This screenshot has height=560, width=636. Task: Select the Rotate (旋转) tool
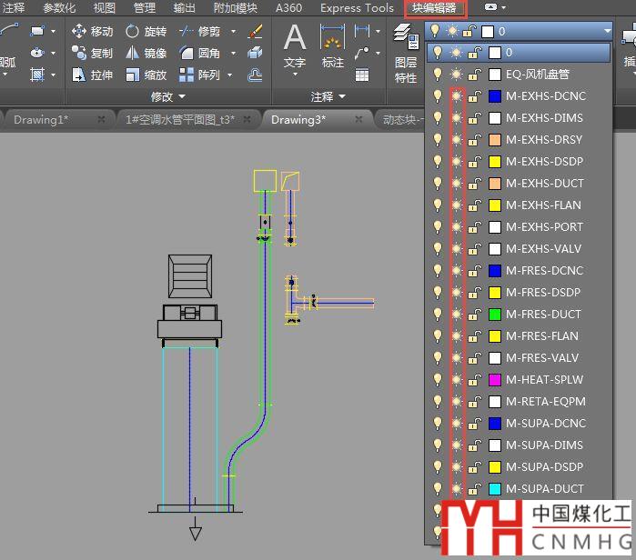[146, 31]
